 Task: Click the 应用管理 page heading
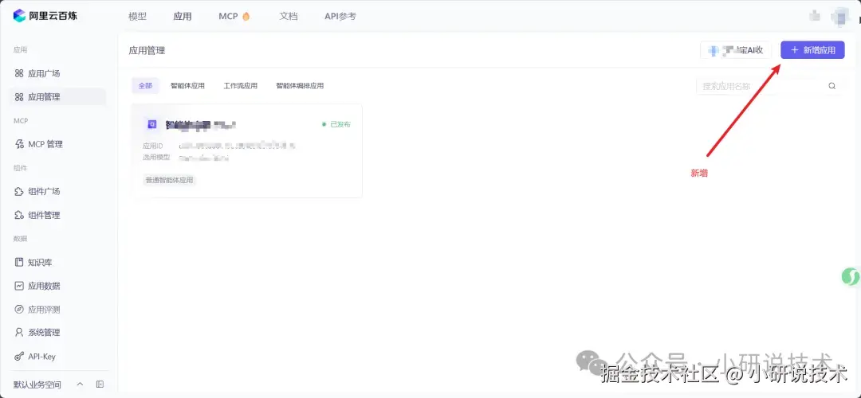coord(147,50)
